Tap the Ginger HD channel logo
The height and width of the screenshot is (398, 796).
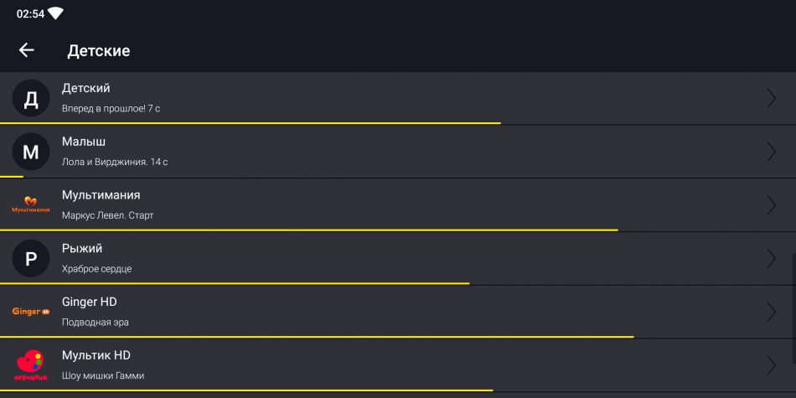(31, 312)
